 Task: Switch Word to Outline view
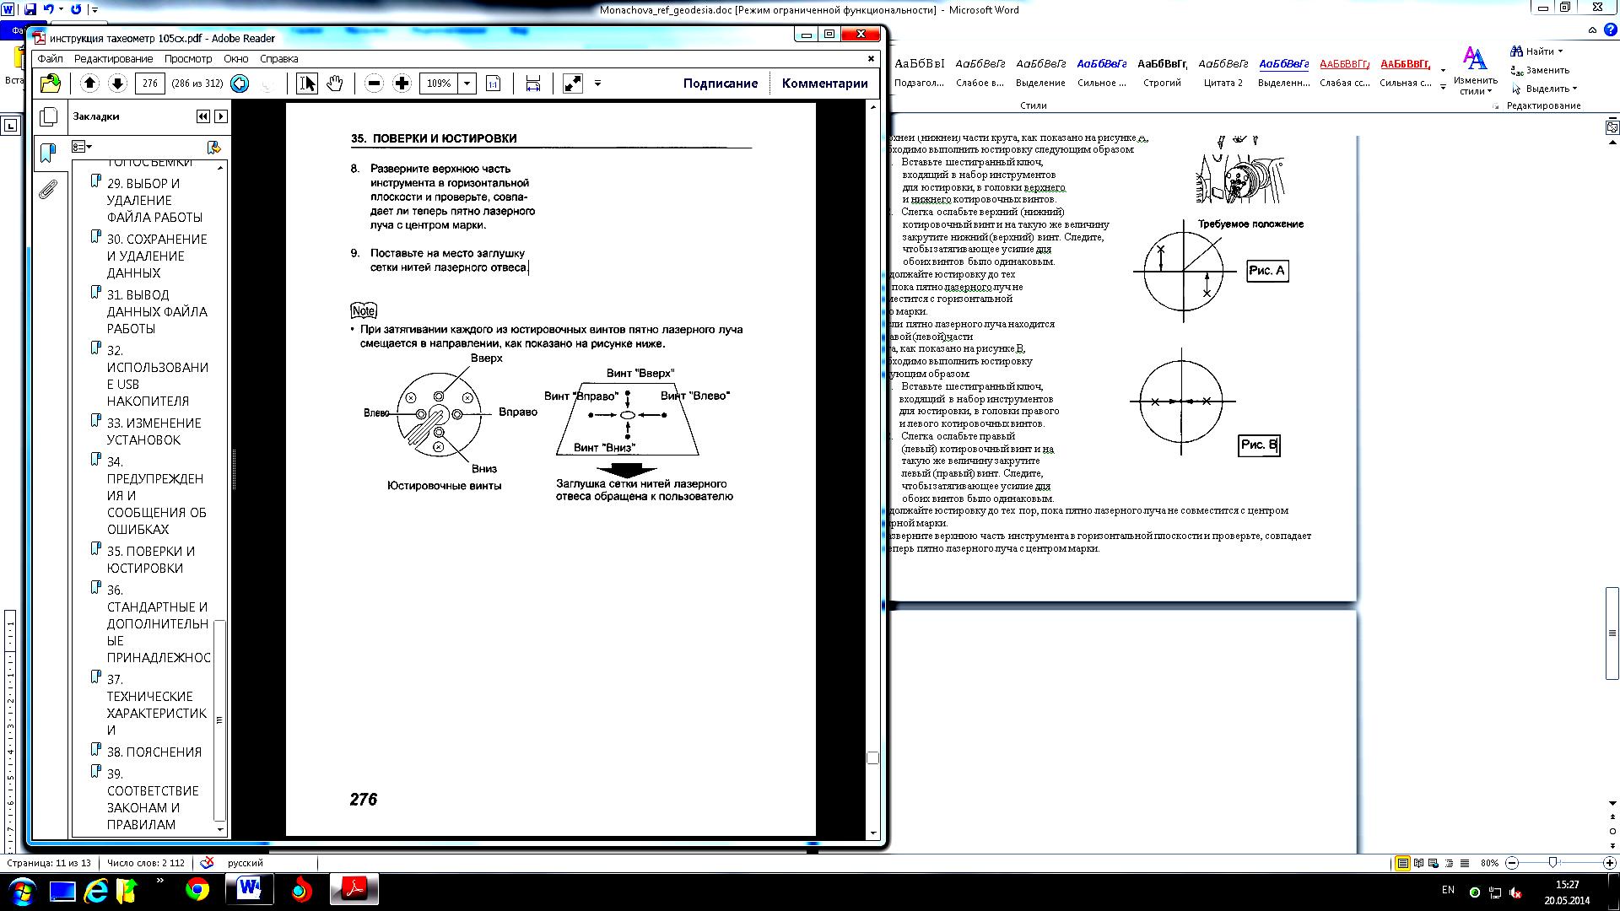[1450, 863]
